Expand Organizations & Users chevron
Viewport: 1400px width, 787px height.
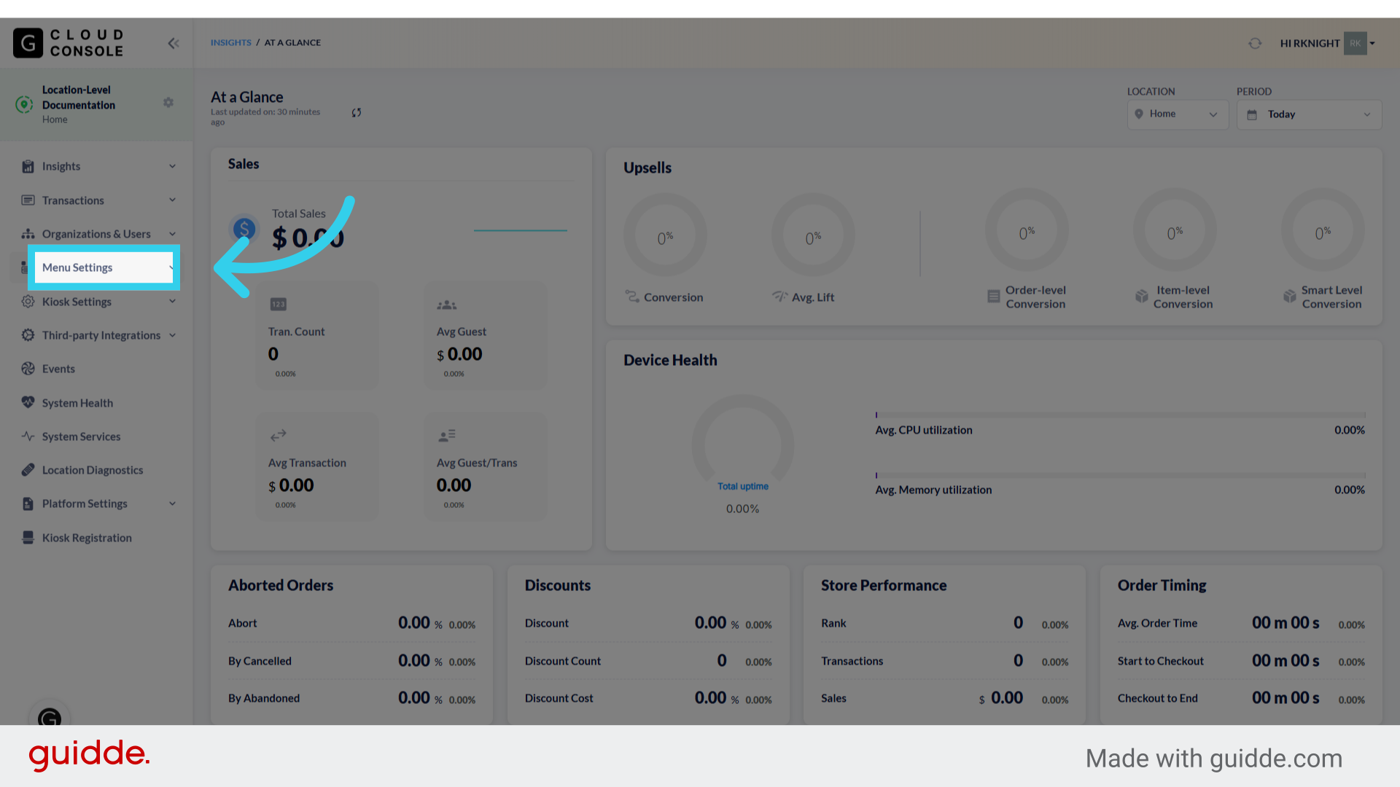coord(173,234)
